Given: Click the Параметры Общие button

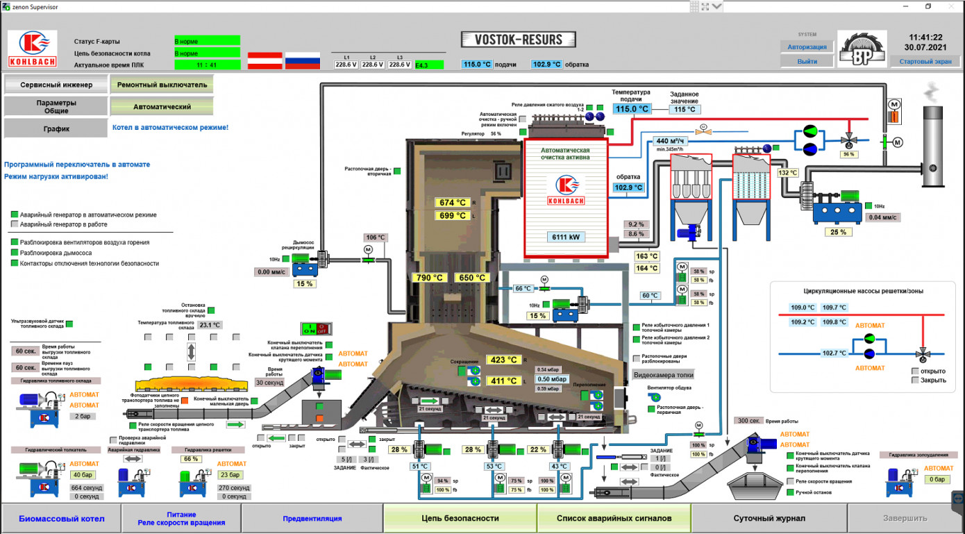Looking at the screenshot, I should click(56, 106).
